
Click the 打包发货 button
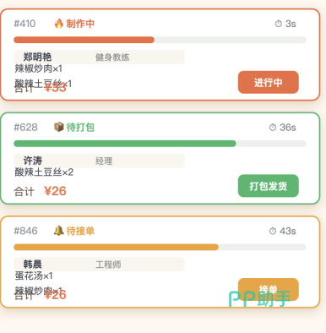269,186
